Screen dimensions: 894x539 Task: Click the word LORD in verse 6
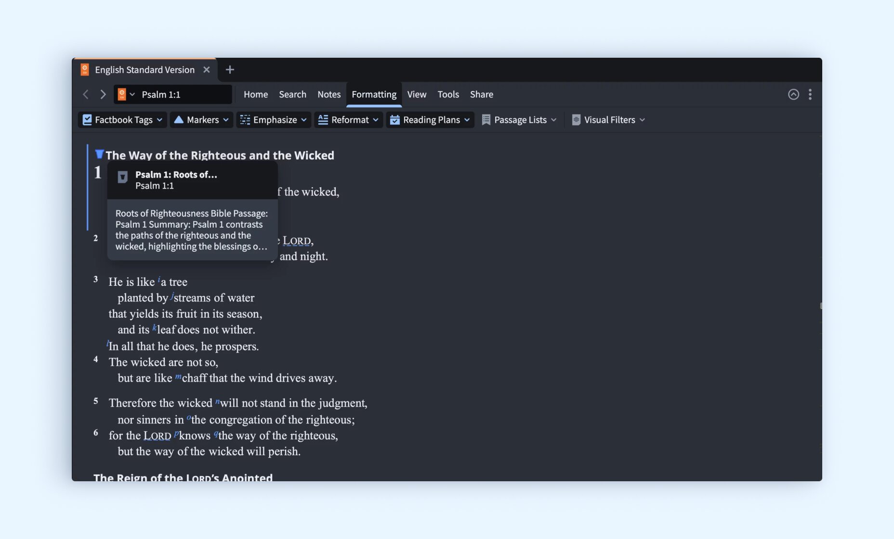tap(158, 436)
